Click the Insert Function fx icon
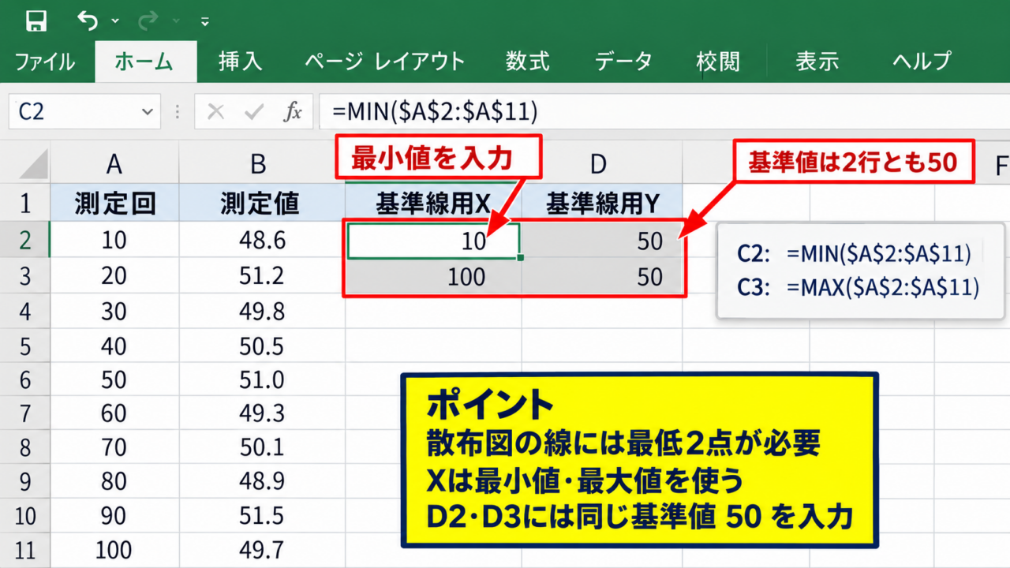The height and width of the screenshot is (568, 1010). coord(293,112)
